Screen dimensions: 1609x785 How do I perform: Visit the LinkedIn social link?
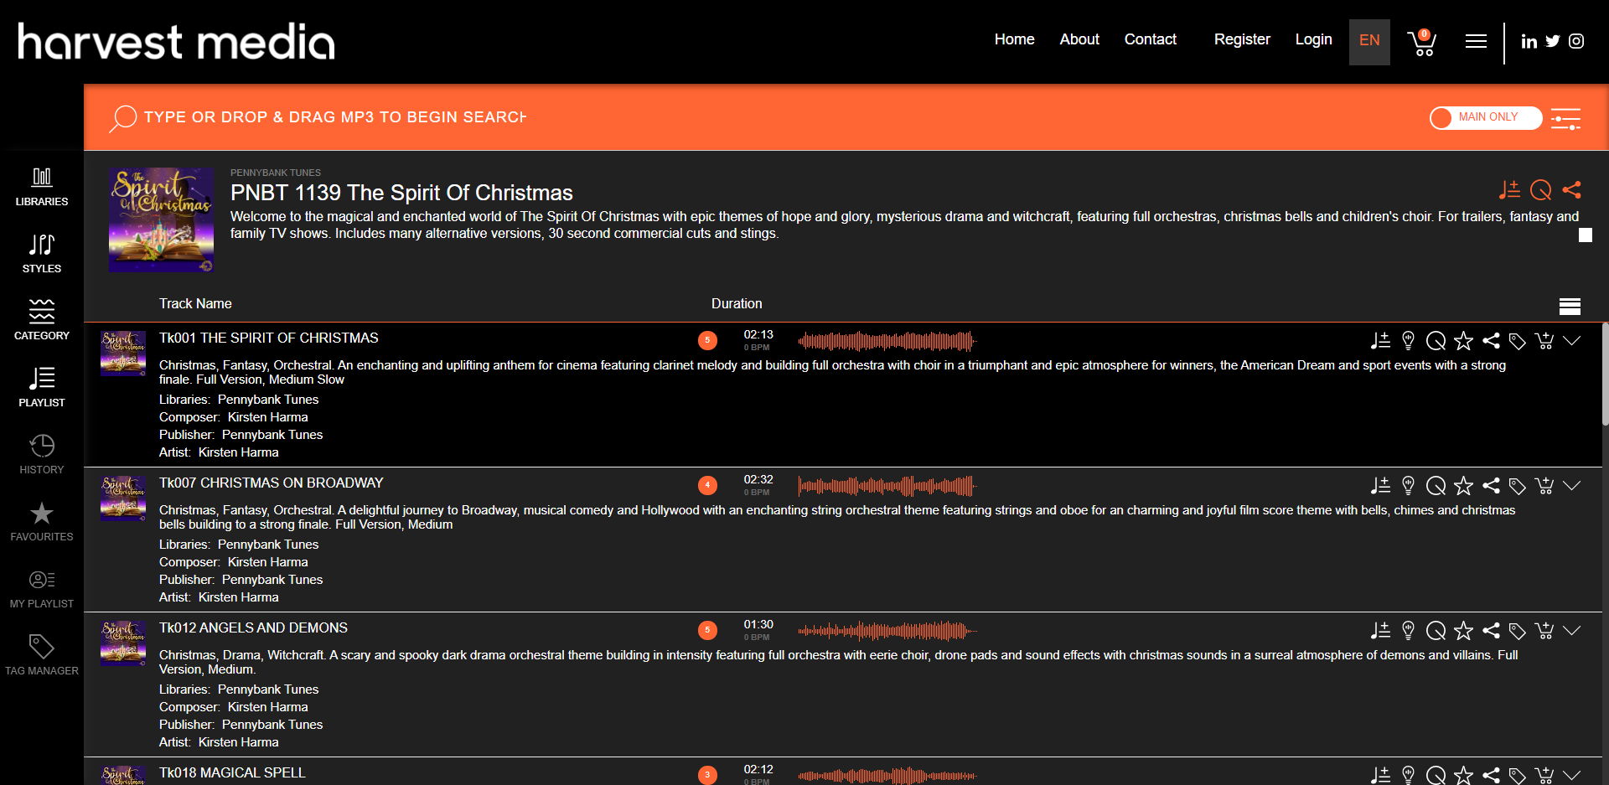[x=1529, y=41]
